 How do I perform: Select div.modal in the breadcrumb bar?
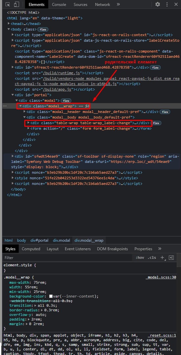(x=62, y=240)
